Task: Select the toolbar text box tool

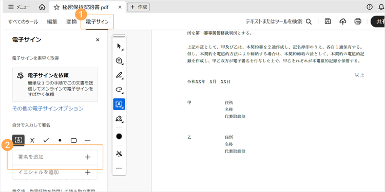Action: click(x=119, y=104)
